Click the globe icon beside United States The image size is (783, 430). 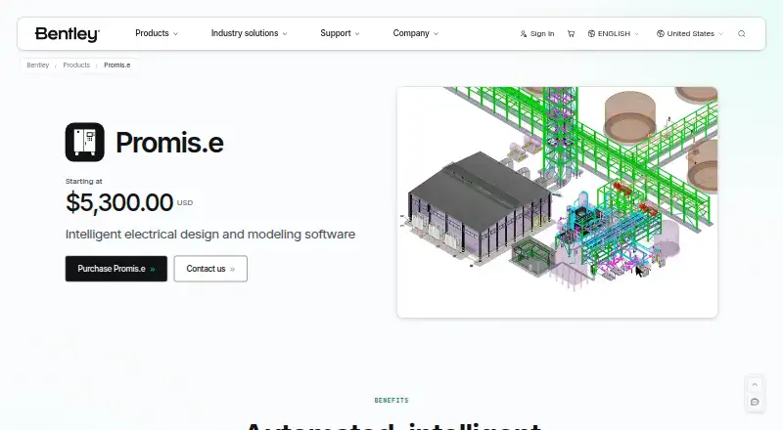[x=660, y=33]
